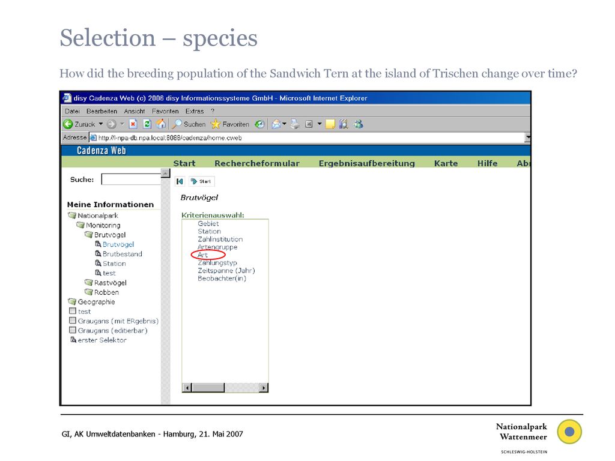
Task: Click the Research books icon
Action: coord(343,124)
